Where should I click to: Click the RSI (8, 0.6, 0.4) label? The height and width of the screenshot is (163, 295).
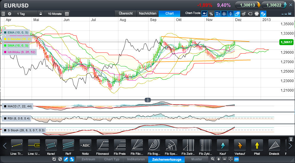tap(17, 119)
